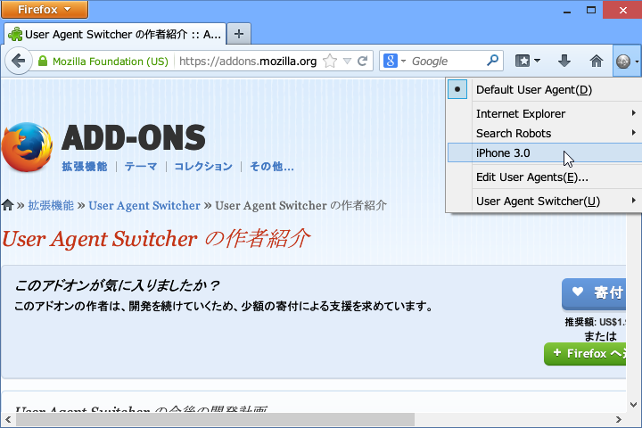Click the Firefox ADD-ONS logo
Screen dimensions: 642x428
tap(103, 146)
